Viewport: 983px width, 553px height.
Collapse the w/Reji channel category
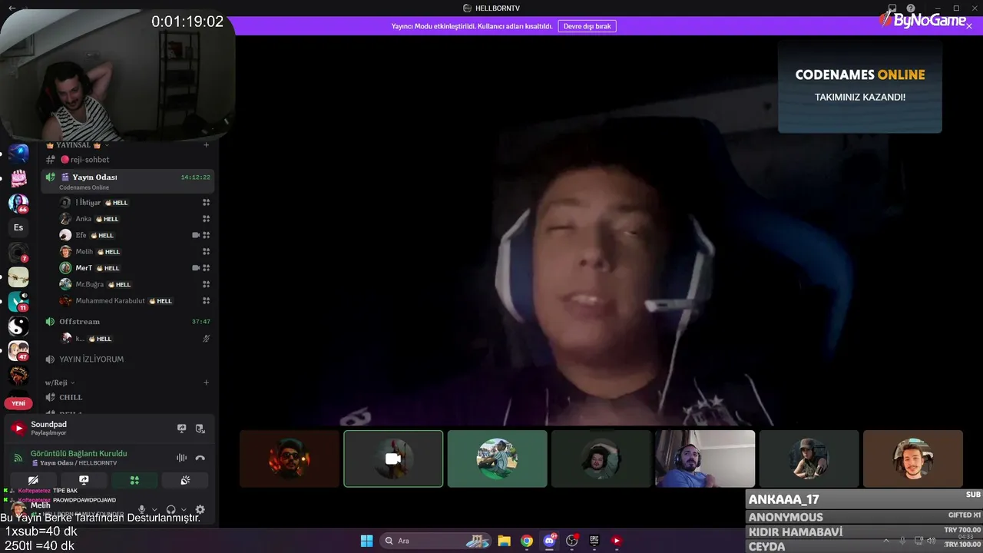tap(60, 382)
